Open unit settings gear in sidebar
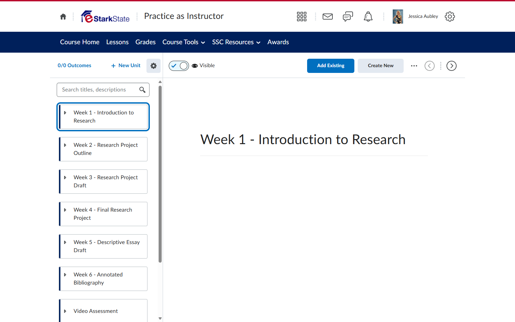Viewport: 515px width, 322px height. [x=154, y=66]
